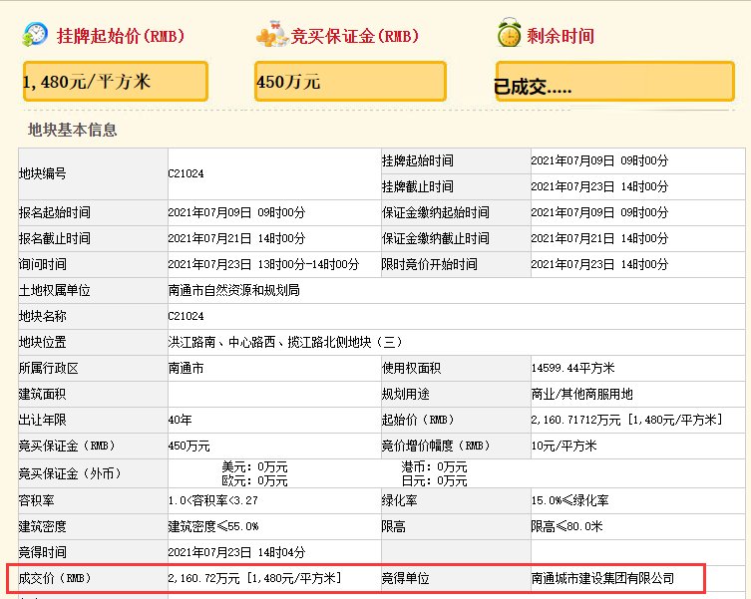Click the 美元: 0万元 entry

coord(254,466)
